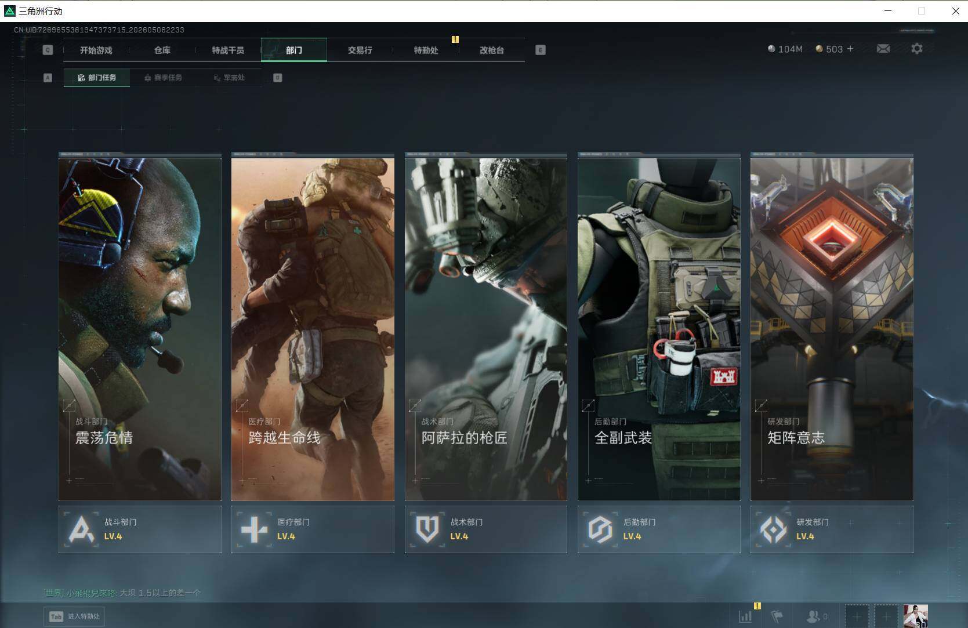Screen dimensions: 968x628
Task: Switch to the 开始游戏 tab
Action: (x=96, y=50)
